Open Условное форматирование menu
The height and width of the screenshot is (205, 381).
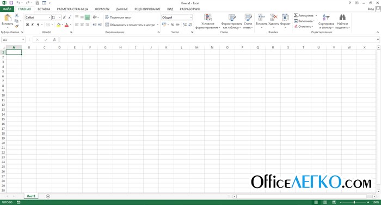coord(208,21)
